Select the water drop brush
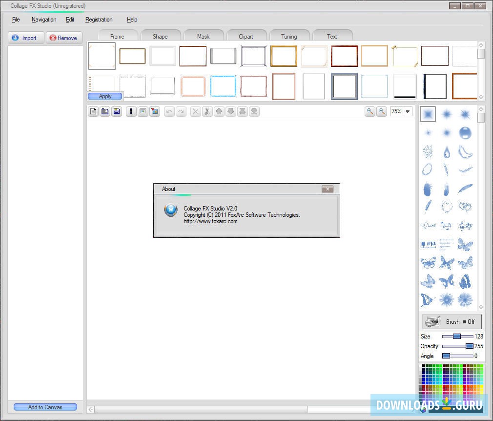 (447, 152)
